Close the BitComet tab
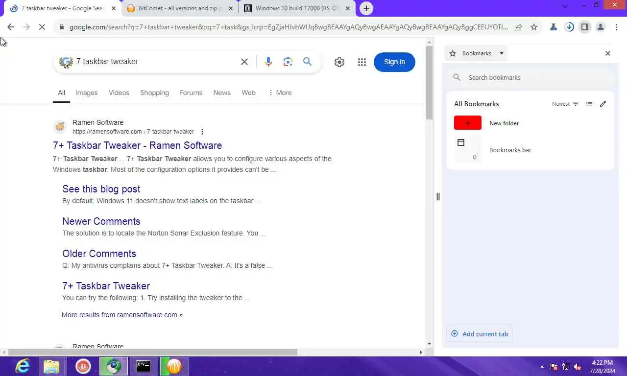 pos(231,8)
